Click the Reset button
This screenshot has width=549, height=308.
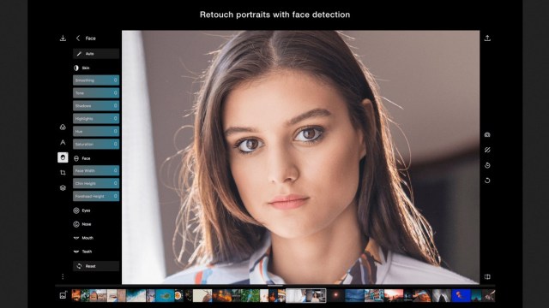[x=96, y=266]
